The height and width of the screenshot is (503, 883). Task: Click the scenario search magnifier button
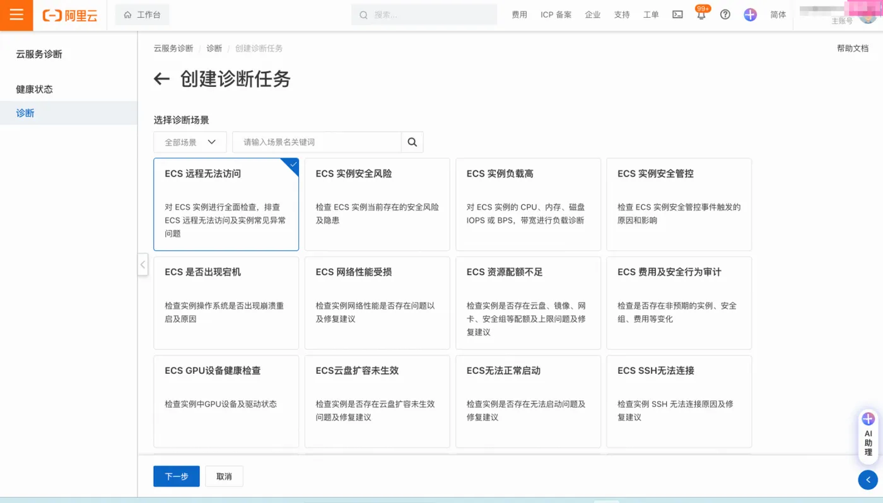click(x=412, y=142)
